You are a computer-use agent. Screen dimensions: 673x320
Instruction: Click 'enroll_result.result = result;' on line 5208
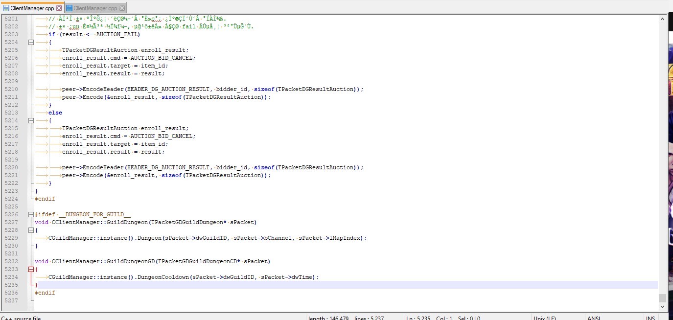point(114,73)
